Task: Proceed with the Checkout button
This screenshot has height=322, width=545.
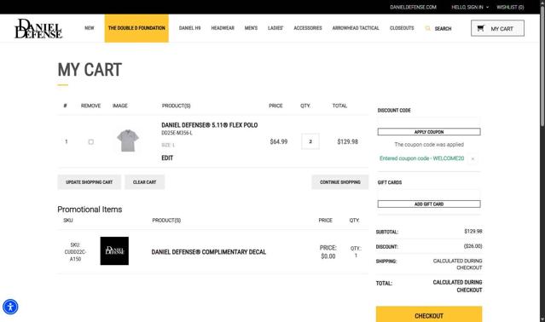Action: pos(429,314)
